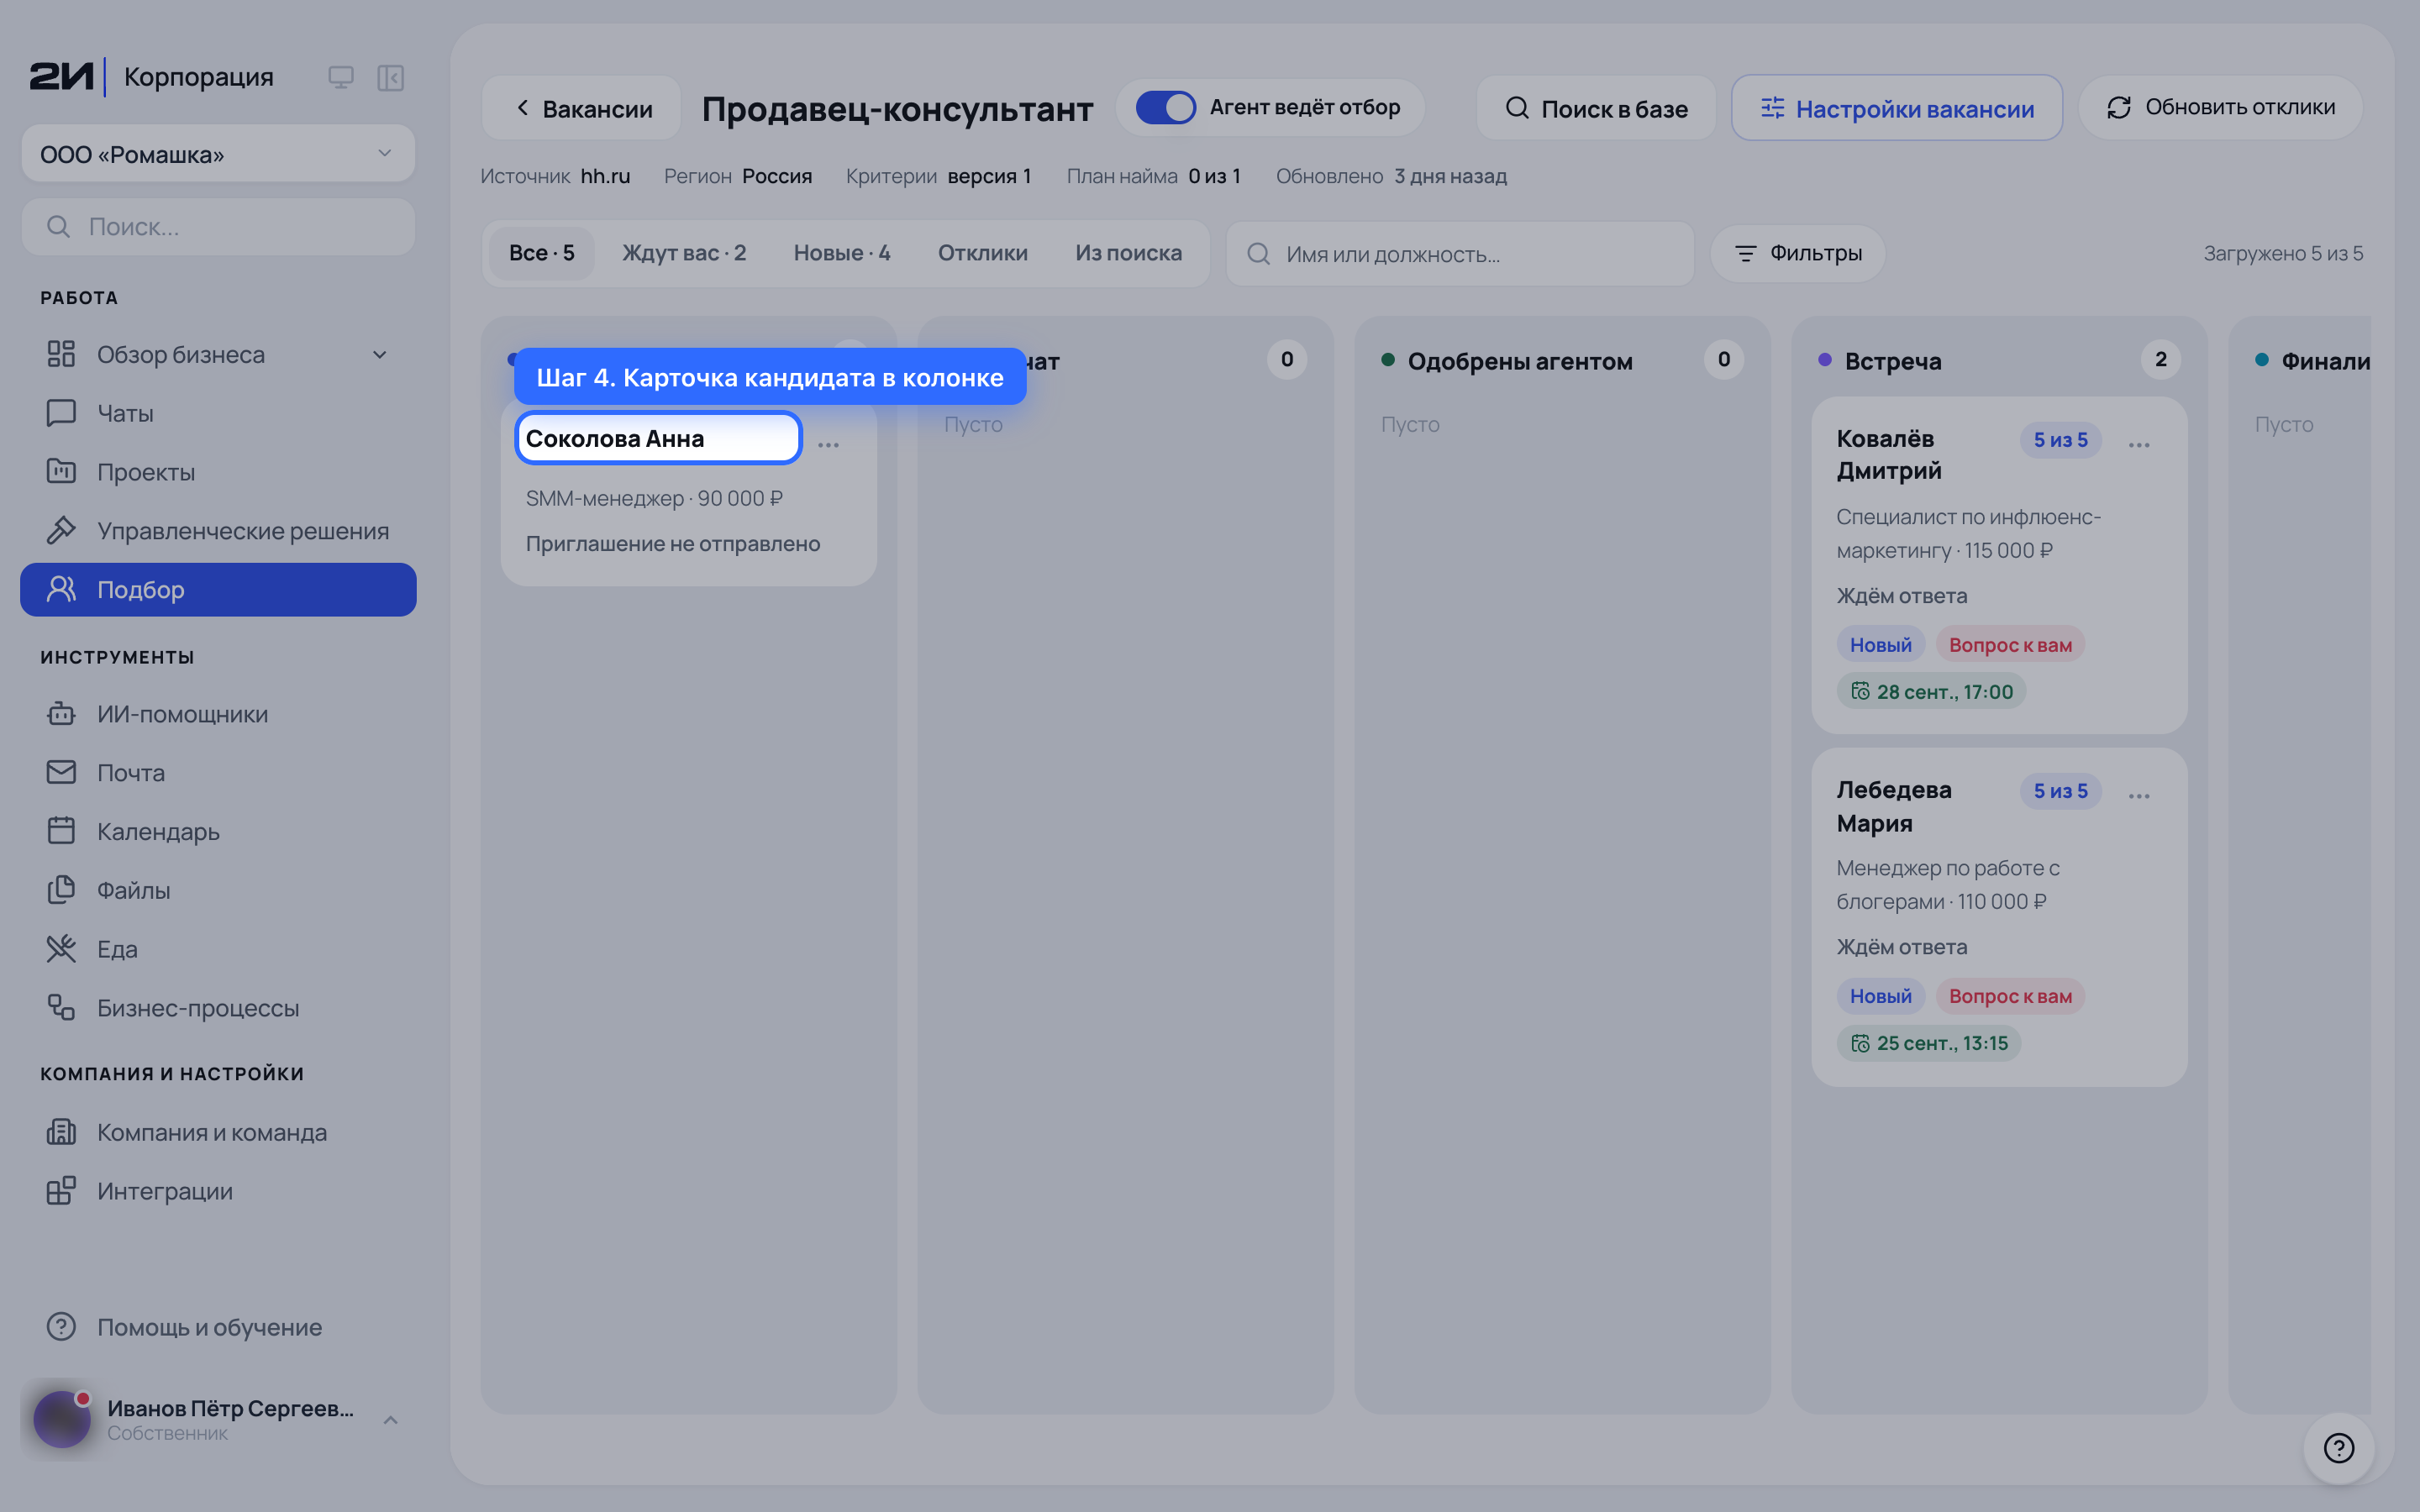Open the Почта mail tool
The image size is (2420, 1512).
point(218,773)
